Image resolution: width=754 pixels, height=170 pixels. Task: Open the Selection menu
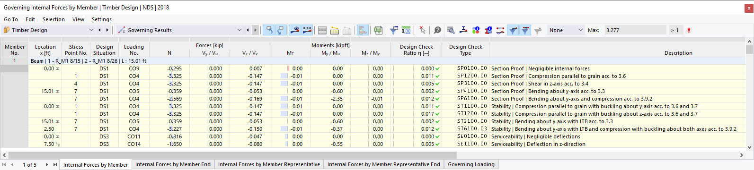click(53, 19)
